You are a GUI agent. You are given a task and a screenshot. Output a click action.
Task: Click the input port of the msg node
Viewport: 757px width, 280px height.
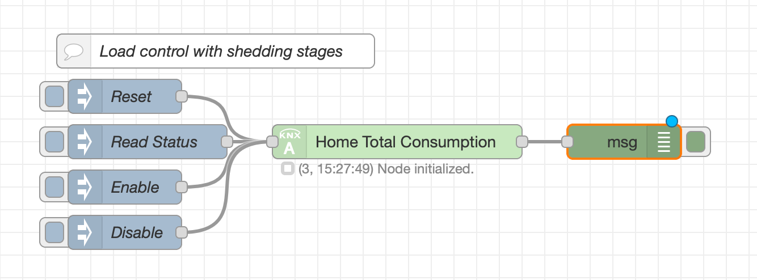point(567,142)
